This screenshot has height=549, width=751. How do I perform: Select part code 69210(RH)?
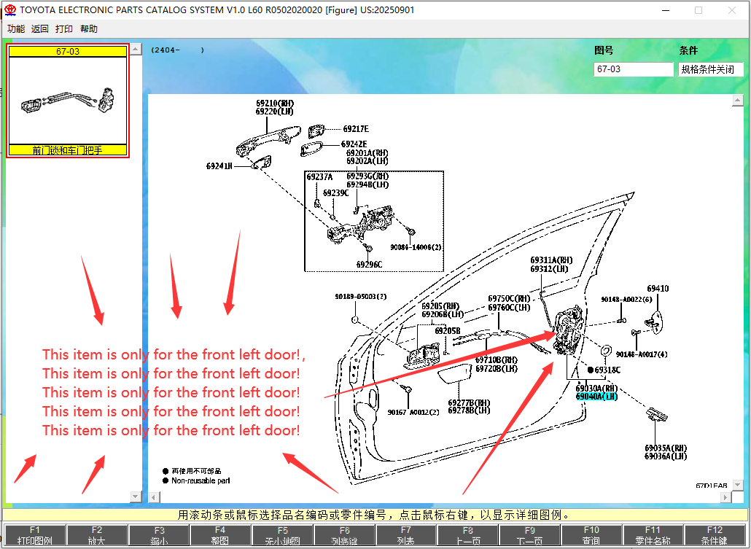pos(274,104)
